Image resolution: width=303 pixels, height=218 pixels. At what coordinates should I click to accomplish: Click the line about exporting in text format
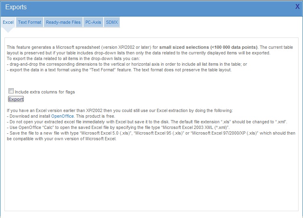point(119,70)
